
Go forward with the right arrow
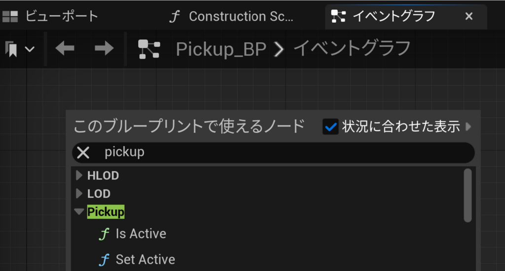coord(105,49)
